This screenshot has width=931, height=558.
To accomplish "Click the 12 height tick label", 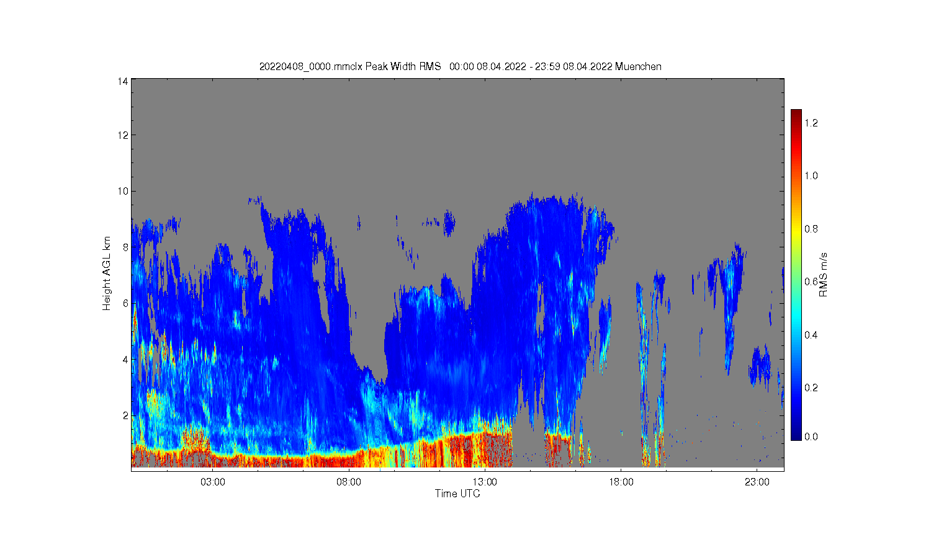I will (x=124, y=135).
